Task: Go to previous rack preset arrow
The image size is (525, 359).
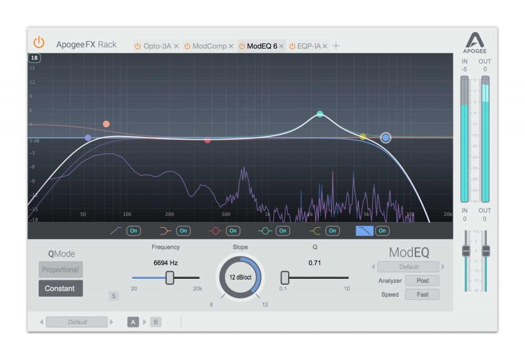Action: (41, 322)
